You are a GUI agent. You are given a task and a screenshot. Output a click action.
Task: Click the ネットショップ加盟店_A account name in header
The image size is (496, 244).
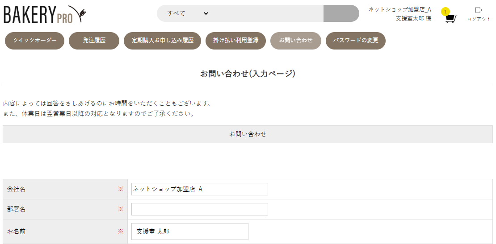coord(399,9)
